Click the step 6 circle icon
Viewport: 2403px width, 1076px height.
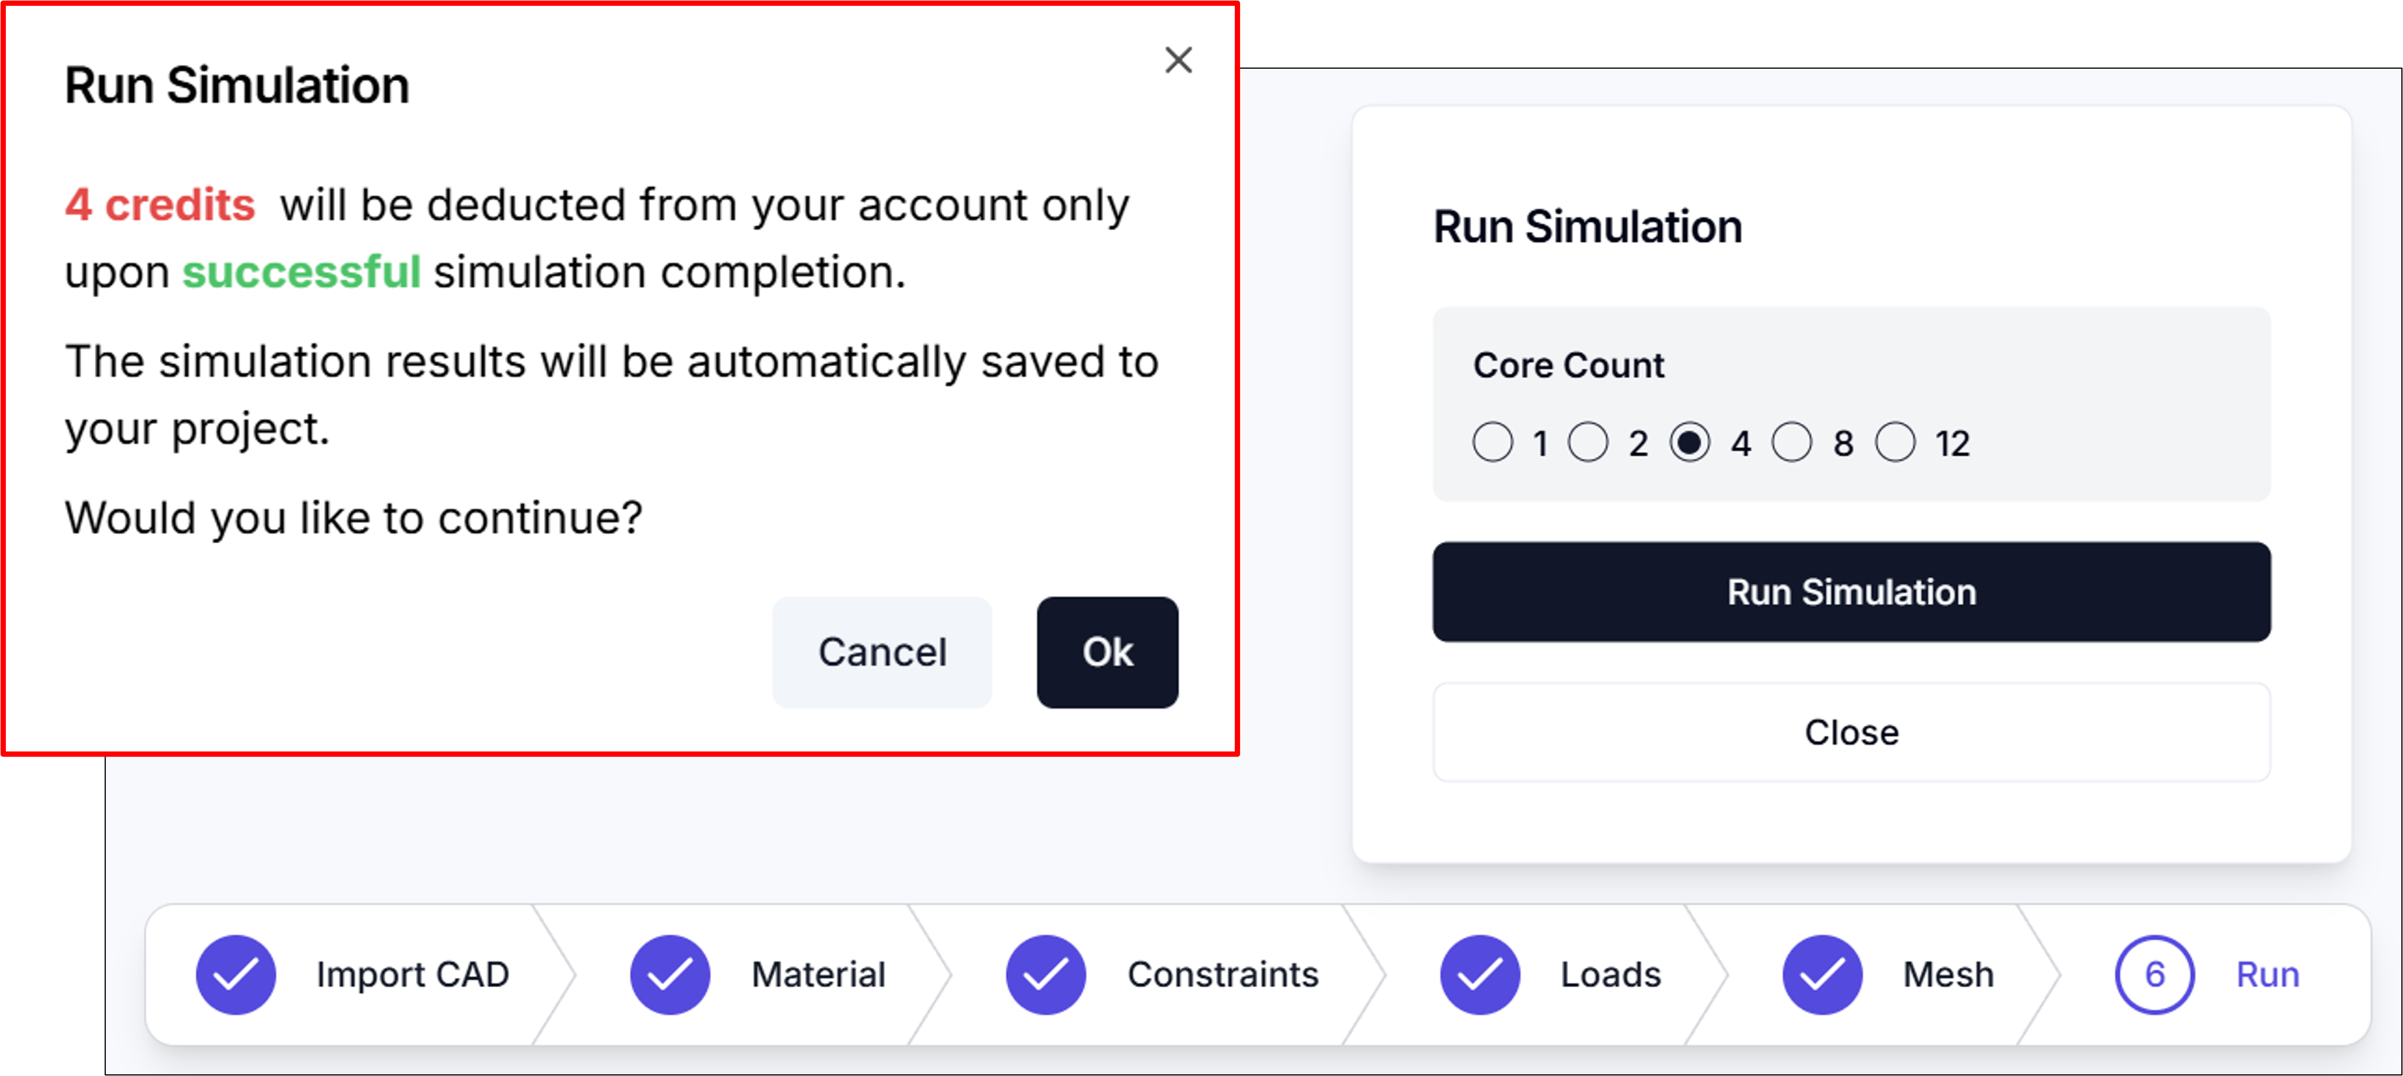2154,974
